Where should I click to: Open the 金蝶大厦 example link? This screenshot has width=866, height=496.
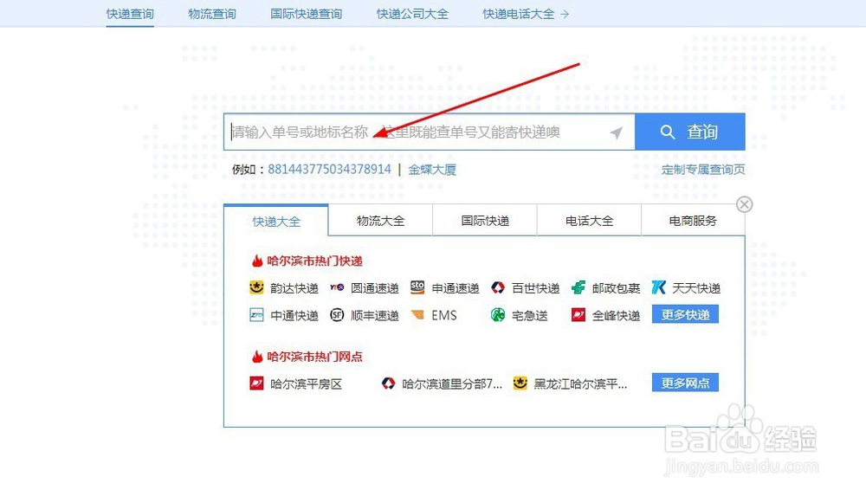click(x=432, y=170)
